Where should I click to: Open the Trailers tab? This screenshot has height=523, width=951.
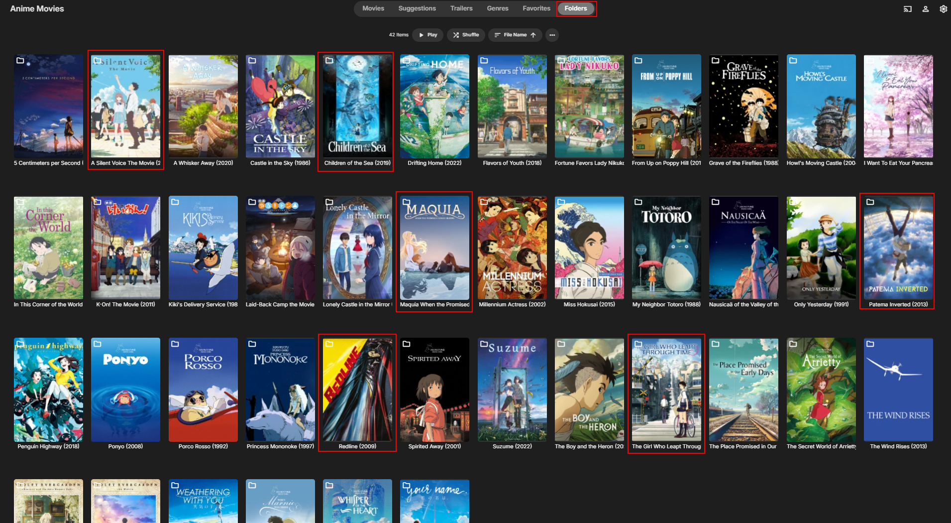pos(461,8)
